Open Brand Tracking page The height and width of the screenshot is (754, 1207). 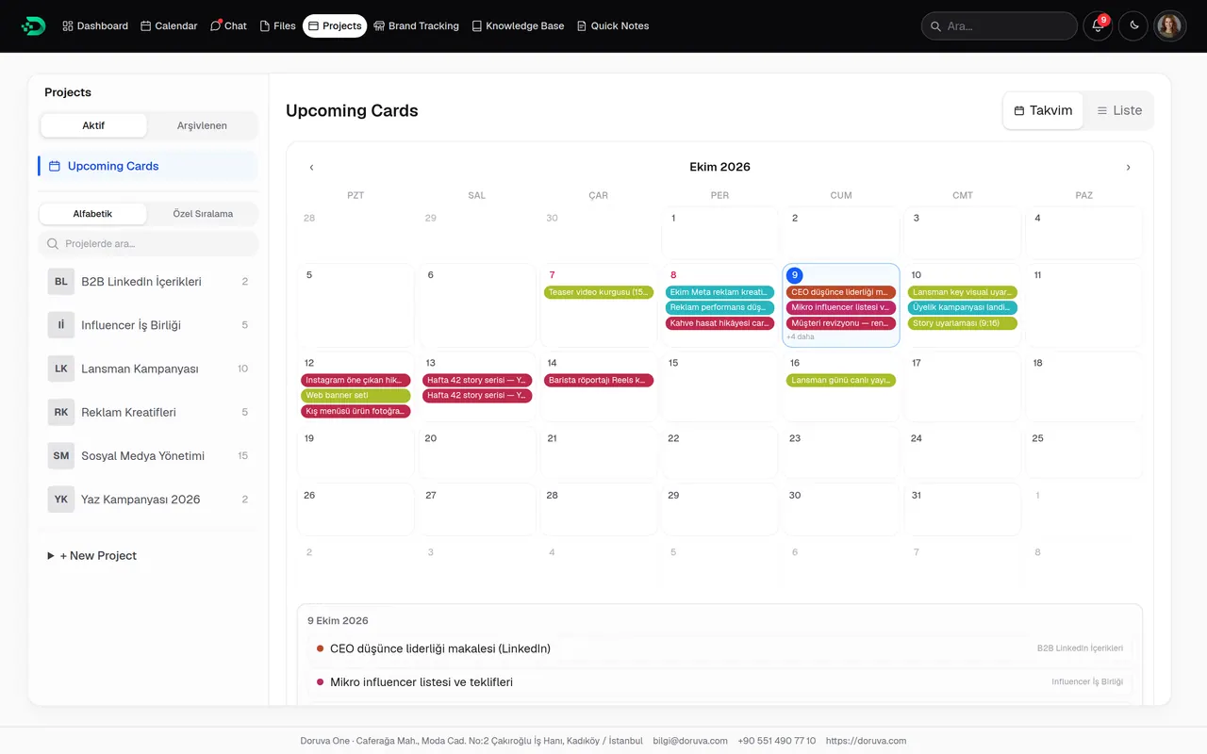coord(416,25)
